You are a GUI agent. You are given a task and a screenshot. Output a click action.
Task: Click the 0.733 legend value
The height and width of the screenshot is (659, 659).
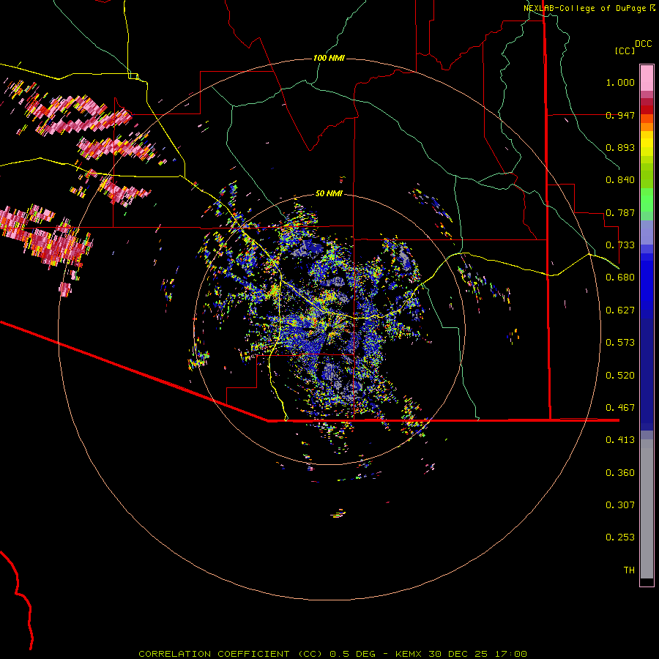620,245
